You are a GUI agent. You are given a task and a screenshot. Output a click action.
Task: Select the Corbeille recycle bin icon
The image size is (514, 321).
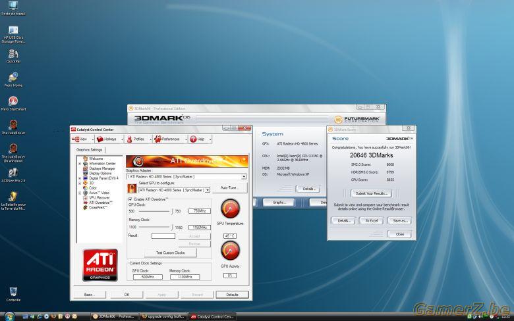click(13, 294)
